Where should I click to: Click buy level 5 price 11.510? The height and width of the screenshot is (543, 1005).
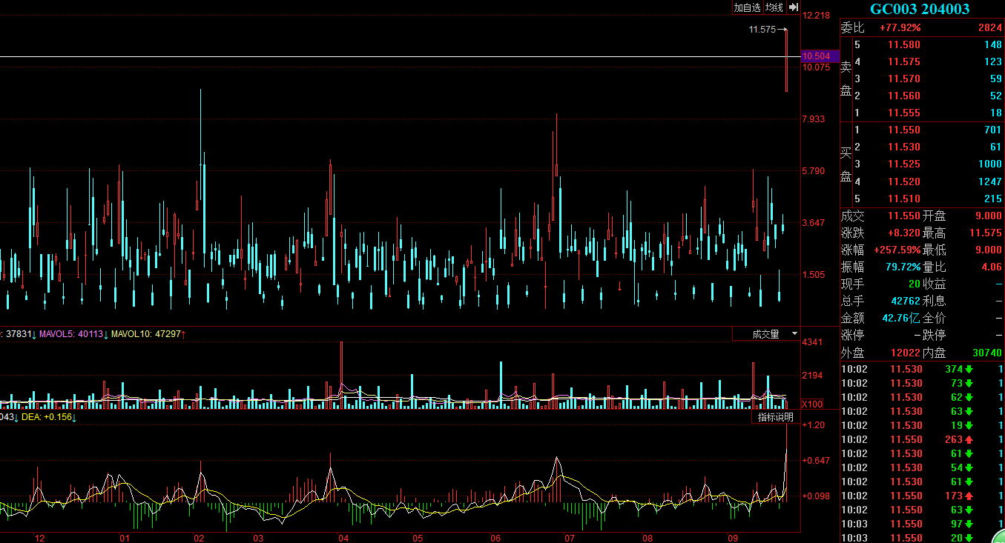pyautogui.click(x=904, y=199)
